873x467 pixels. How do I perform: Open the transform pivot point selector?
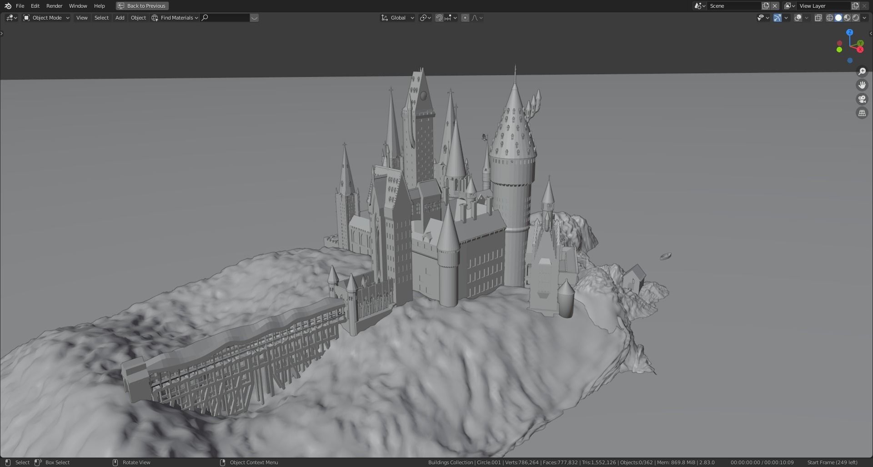(x=425, y=18)
